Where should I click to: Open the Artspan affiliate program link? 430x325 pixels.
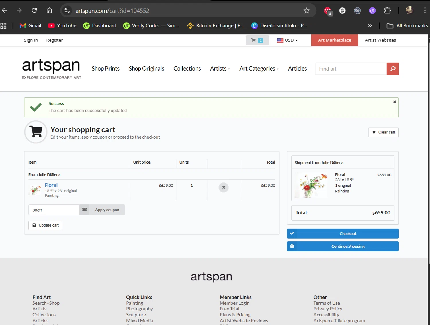coord(339,321)
